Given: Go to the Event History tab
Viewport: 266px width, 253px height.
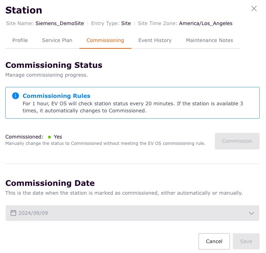Looking at the screenshot, I should click(x=155, y=40).
